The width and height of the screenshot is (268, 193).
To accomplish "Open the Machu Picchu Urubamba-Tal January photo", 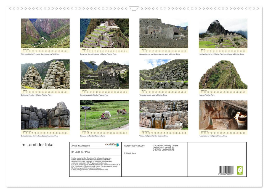I will [45, 33].
